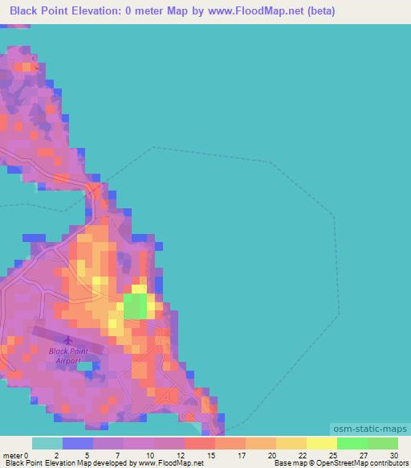Click the airplane icon at Black Point Airport
This screenshot has width=411, height=468.
point(68,340)
